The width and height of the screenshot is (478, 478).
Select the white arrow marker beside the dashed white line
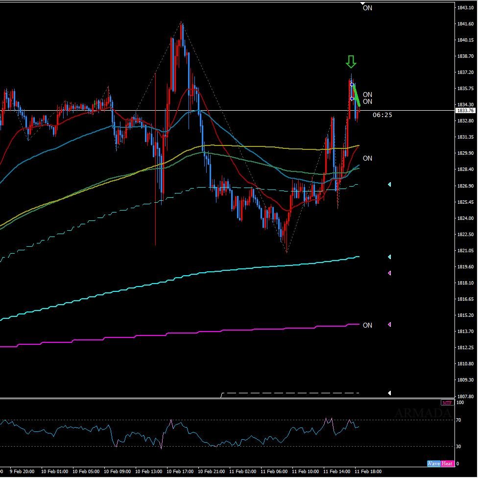pyautogui.click(x=389, y=393)
